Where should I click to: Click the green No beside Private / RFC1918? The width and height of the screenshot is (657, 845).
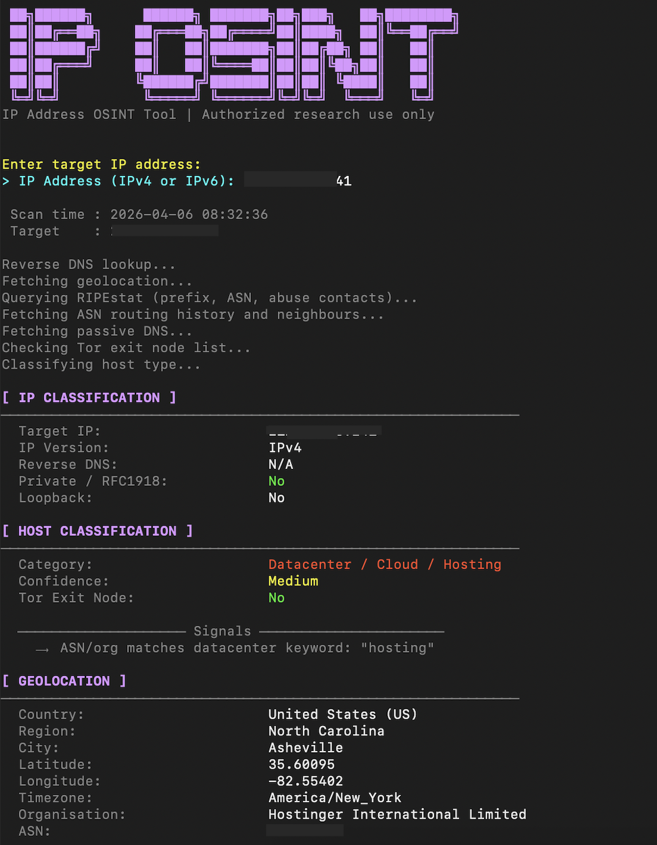[277, 482]
